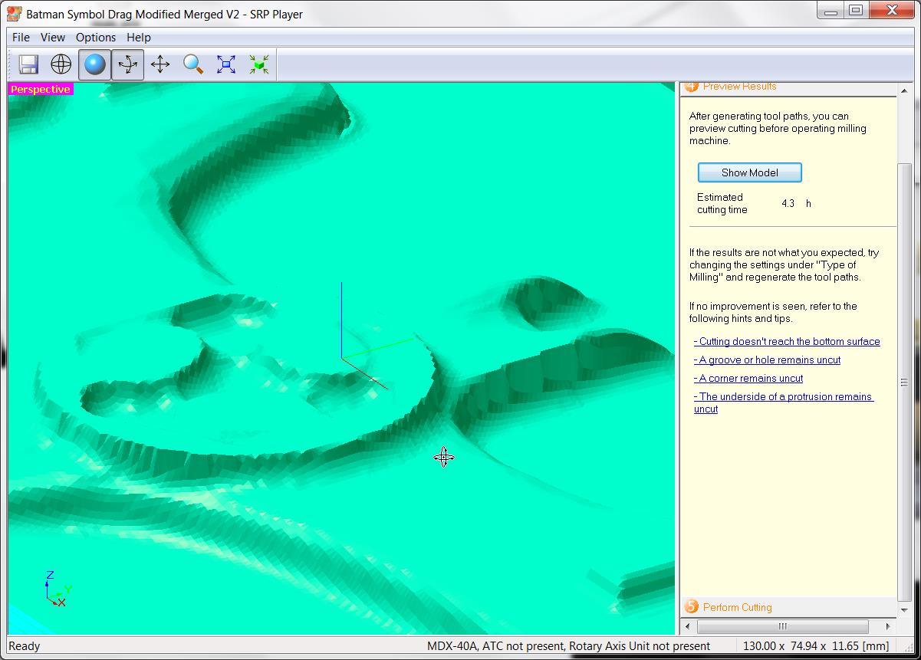Viewport: 921px width, 660px height.
Task: Click the Perspective view label
Action: click(41, 90)
